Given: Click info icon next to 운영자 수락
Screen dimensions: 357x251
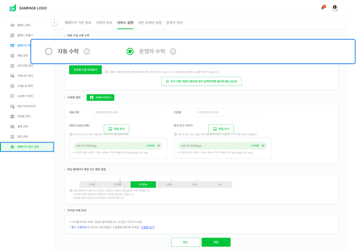Looking at the screenshot, I should click(x=173, y=51).
